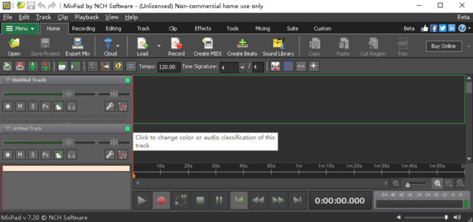Click the Pause transport button
473x222 pixels.
pos(220,200)
